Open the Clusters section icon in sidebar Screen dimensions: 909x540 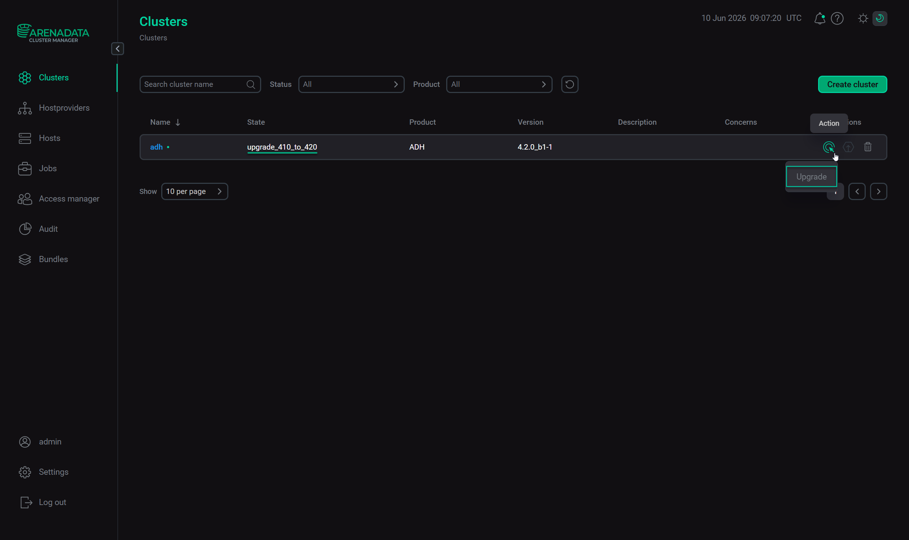pos(25,78)
